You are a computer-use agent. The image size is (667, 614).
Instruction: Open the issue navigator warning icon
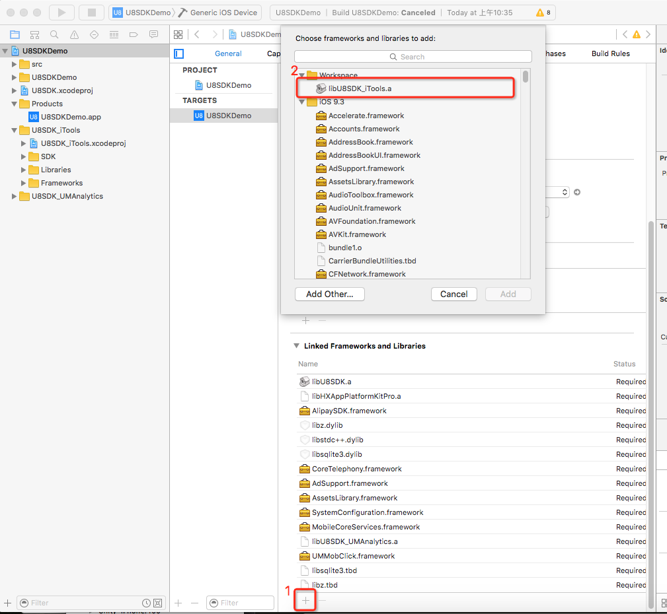pos(75,34)
